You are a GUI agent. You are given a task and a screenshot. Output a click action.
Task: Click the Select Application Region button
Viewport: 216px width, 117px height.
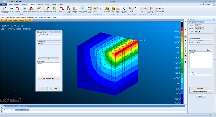point(201,92)
